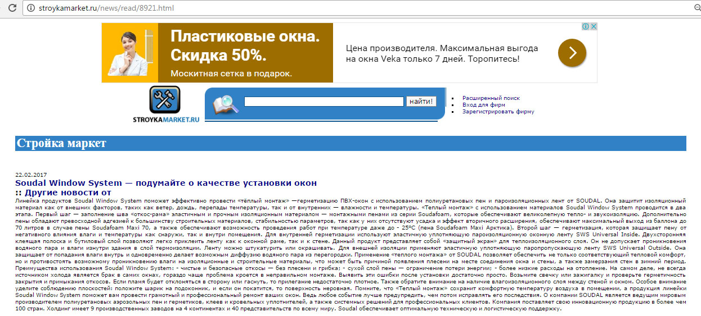Click the article paragraph starting 'Линейка продуктов Soudal'
701x316 pixels.
coord(350,255)
